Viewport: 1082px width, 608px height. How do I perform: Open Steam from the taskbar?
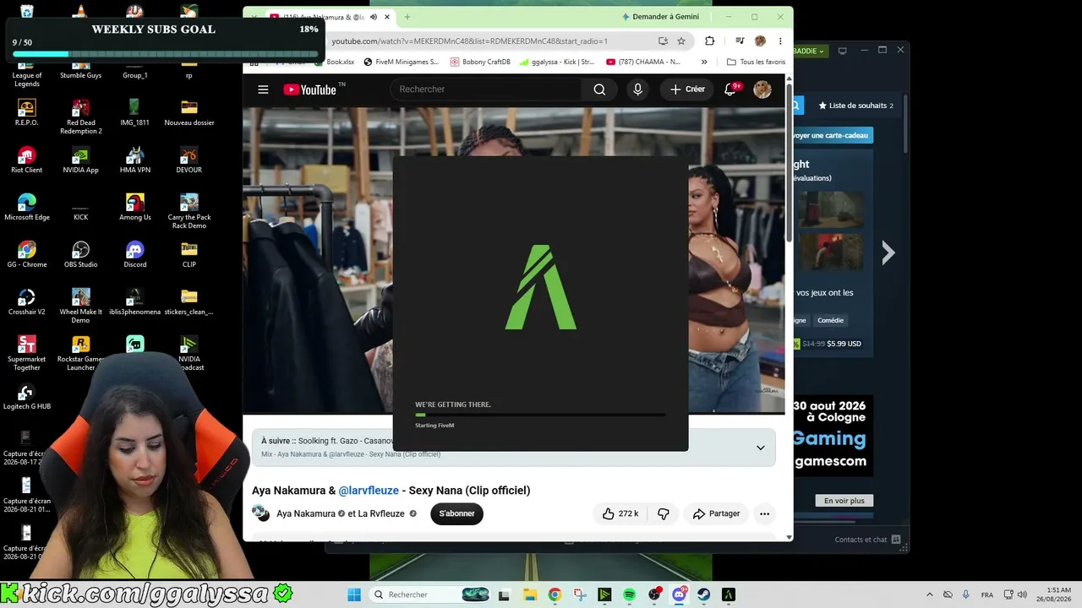703,595
